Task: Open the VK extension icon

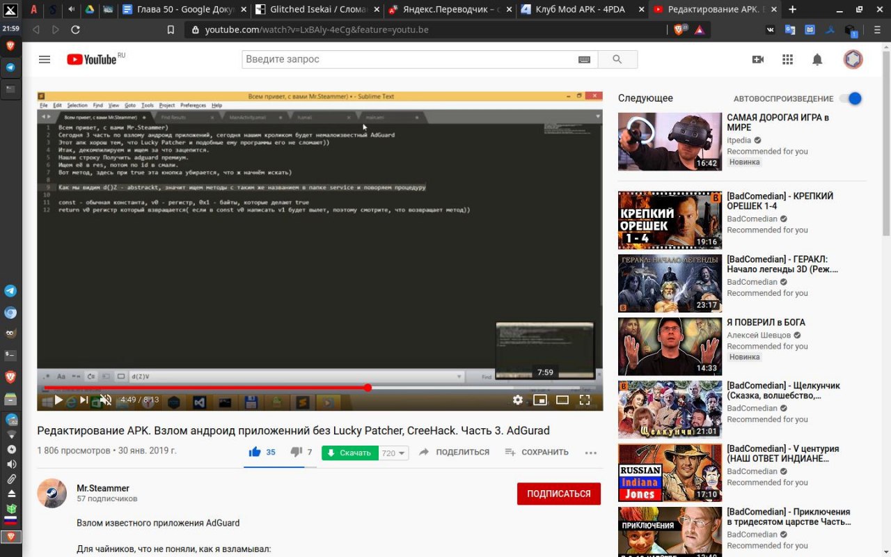Action: 771,30
